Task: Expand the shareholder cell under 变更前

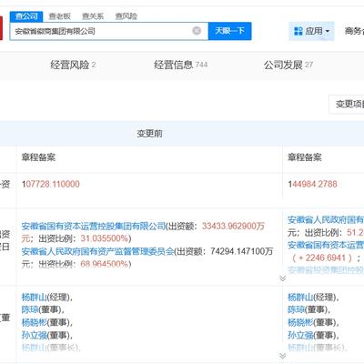Action: (282, 278)
